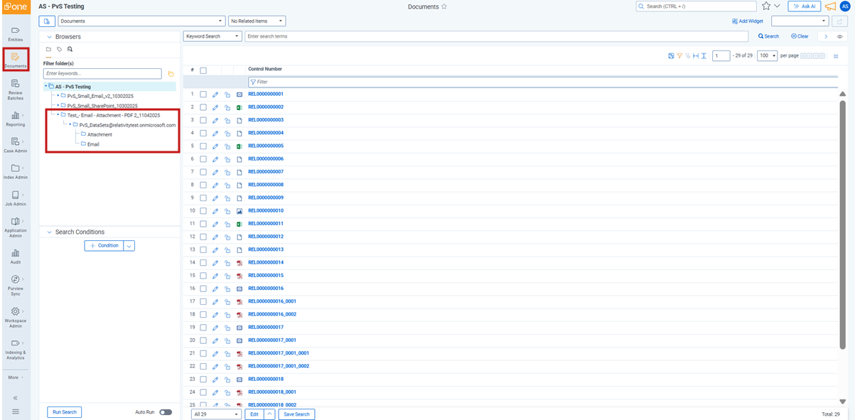Check the select-all checkbox in header
This screenshot has height=420, width=855.
tap(203, 70)
